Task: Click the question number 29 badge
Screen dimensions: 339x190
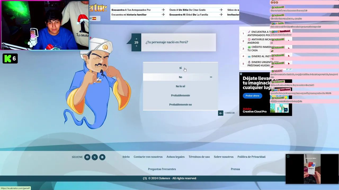Action: coord(136,42)
